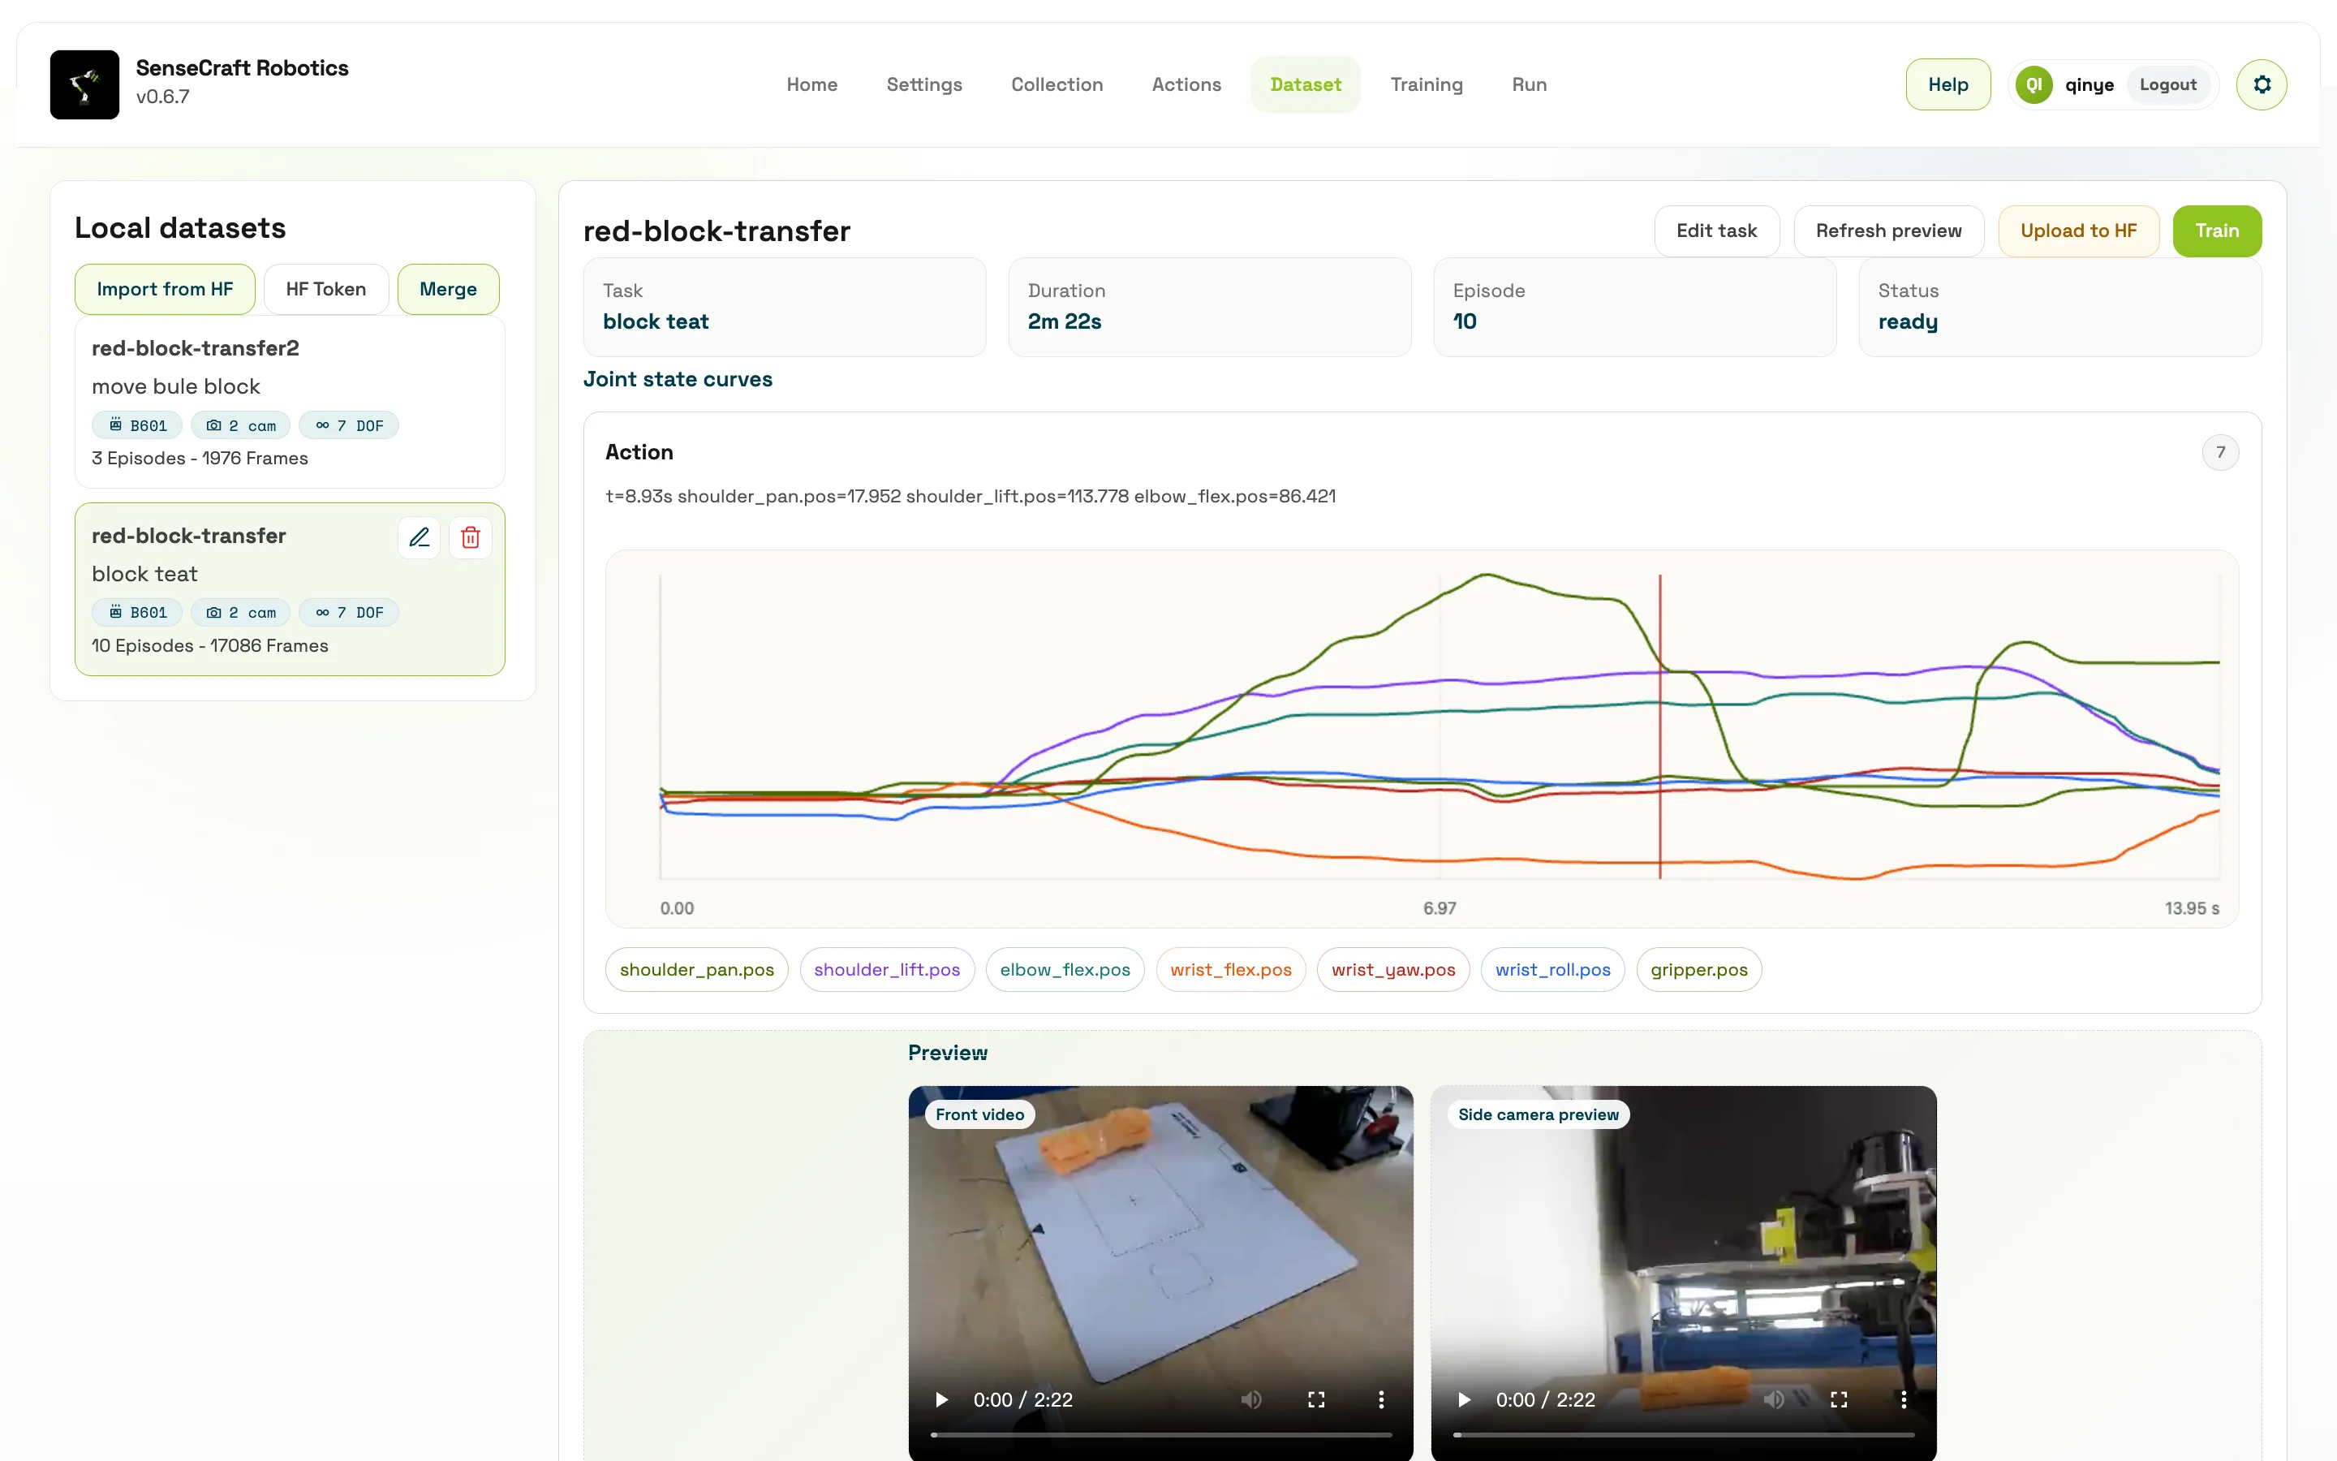
Task: Click the Help button
Action: pos(1947,85)
